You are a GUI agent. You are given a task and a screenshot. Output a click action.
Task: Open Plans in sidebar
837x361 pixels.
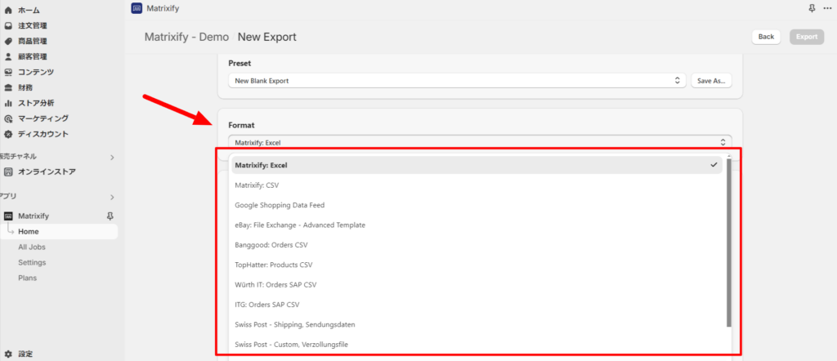tap(27, 278)
